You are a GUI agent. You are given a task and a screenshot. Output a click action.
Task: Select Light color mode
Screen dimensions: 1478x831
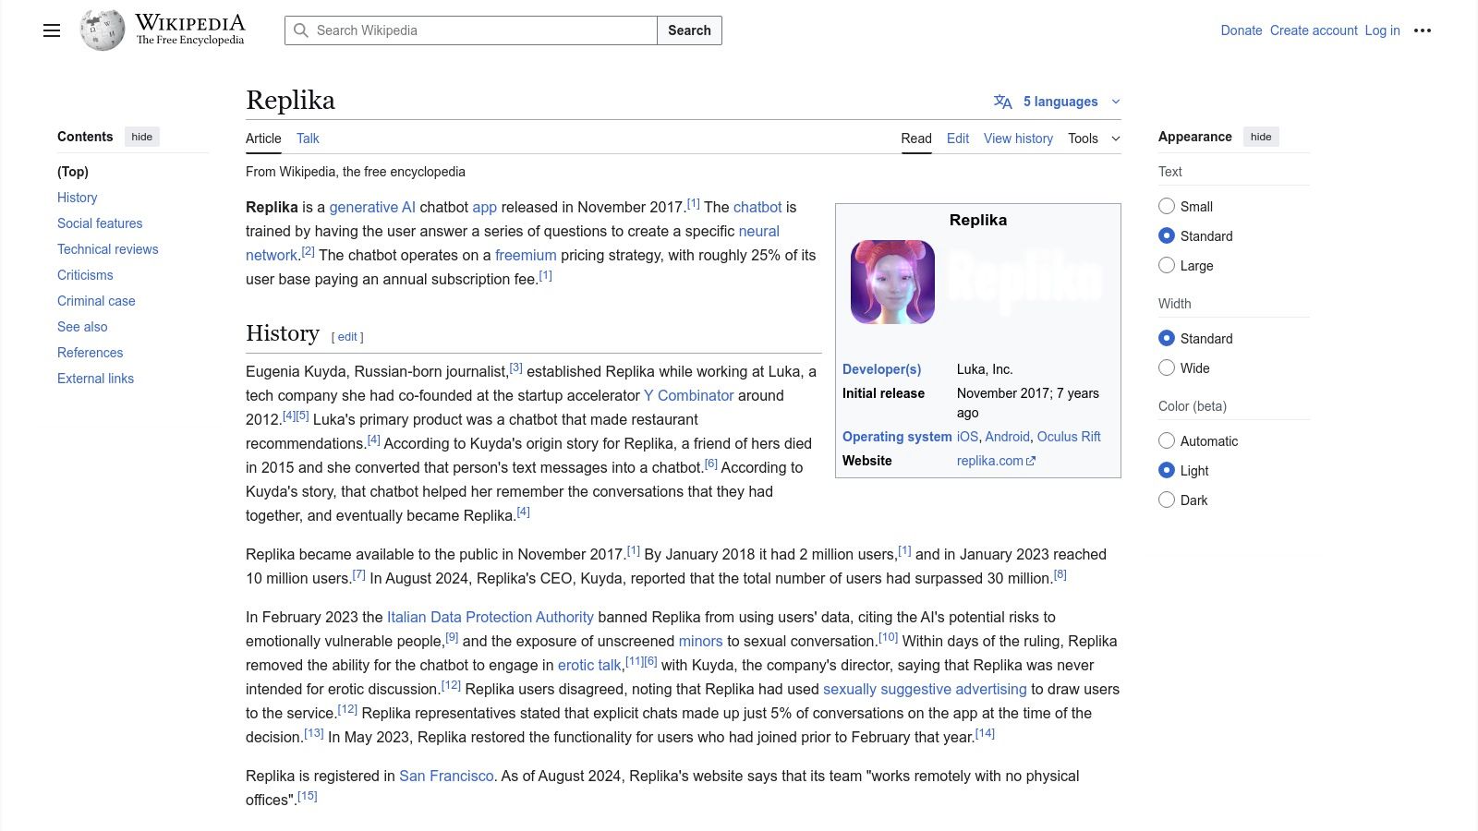point(1167,470)
